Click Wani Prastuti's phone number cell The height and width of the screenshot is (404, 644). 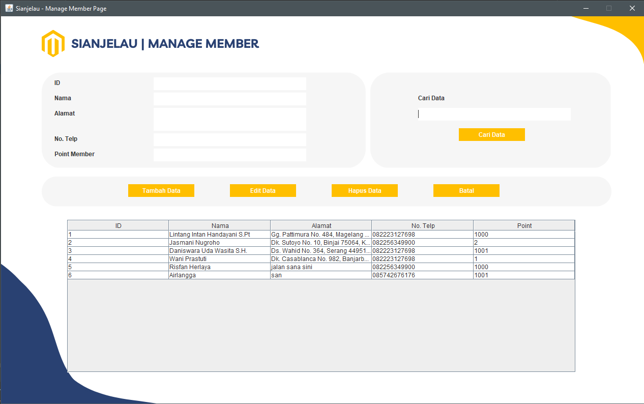click(423, 259)
